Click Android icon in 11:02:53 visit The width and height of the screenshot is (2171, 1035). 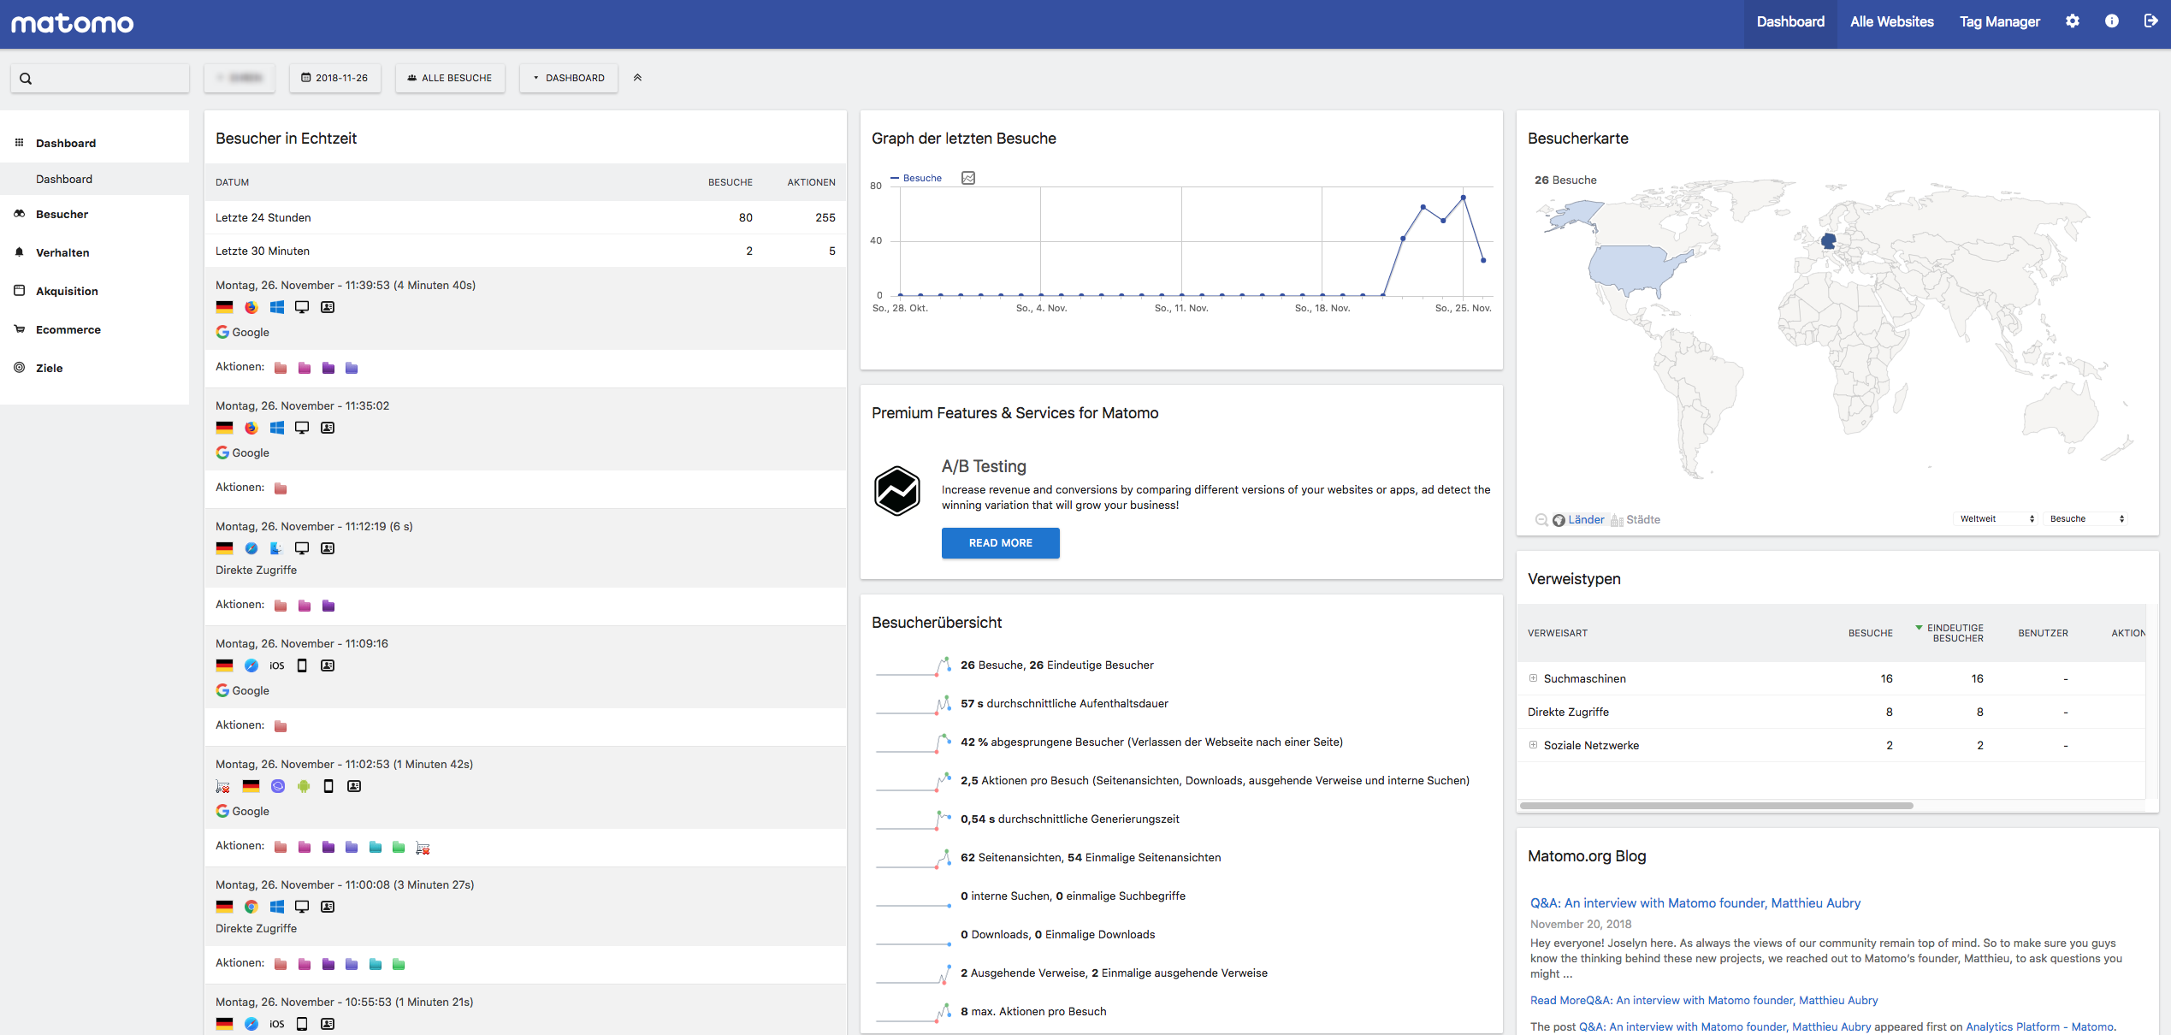[x=304, y=786]
